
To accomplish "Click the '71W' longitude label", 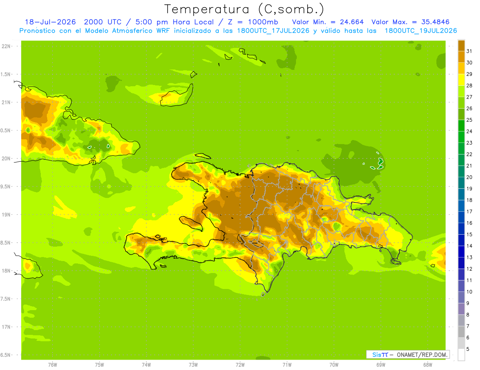I will 287,365.
